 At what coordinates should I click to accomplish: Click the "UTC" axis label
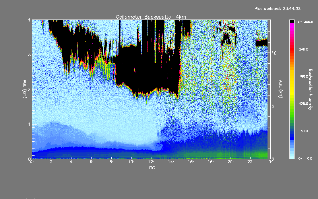[x=151, y=168]
